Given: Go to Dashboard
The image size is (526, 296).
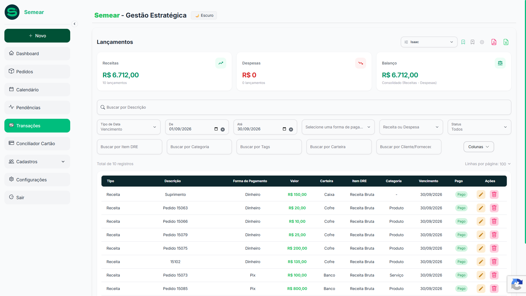Looking at the screenshot, I should (x=37, y=53).
